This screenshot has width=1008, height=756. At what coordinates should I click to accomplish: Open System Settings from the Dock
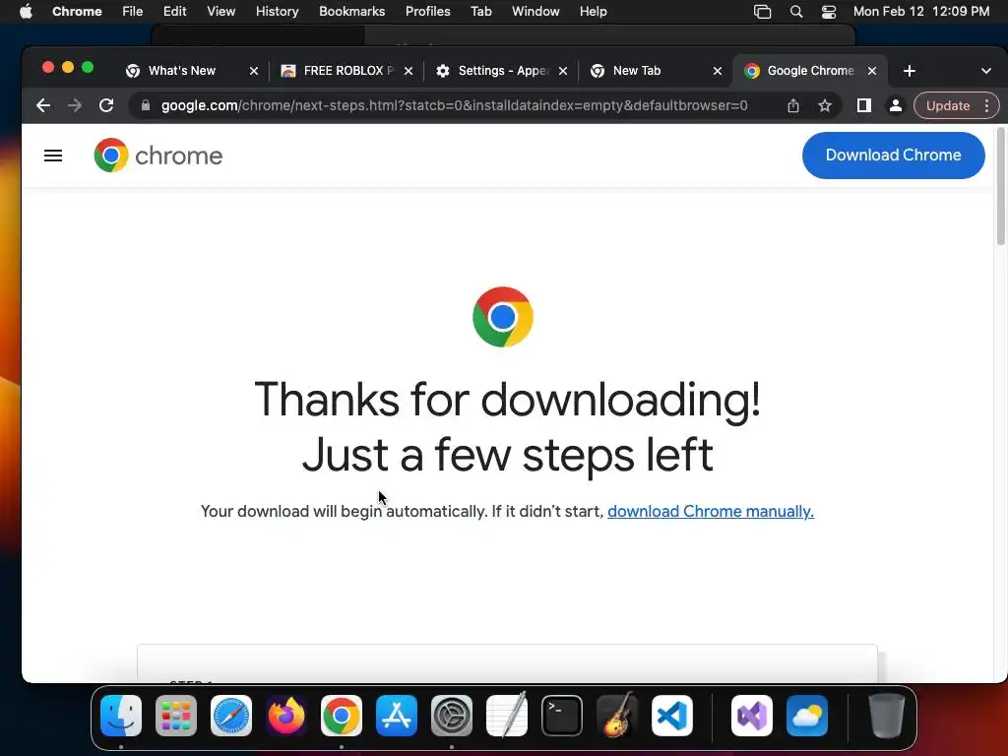click(x=451, y=716)
